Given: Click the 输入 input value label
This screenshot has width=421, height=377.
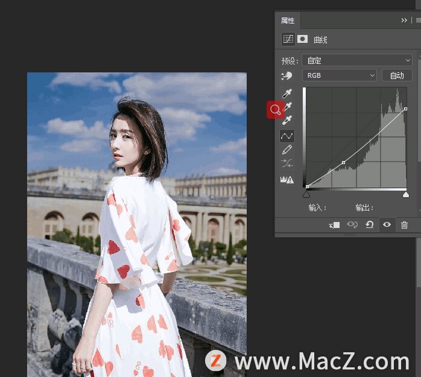Looking at the screenshot, I should [317, 208].
